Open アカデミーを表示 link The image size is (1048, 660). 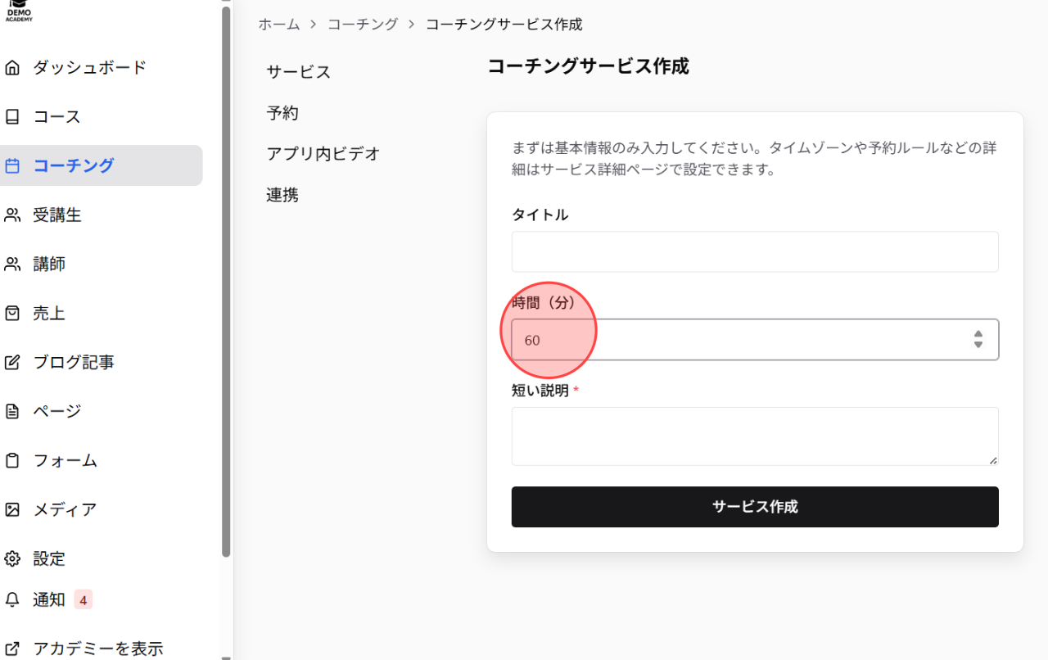click(98, 649)
